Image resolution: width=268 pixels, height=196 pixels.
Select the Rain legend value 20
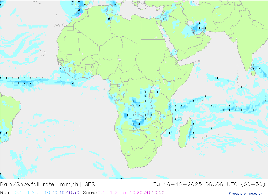coord(54,193)
